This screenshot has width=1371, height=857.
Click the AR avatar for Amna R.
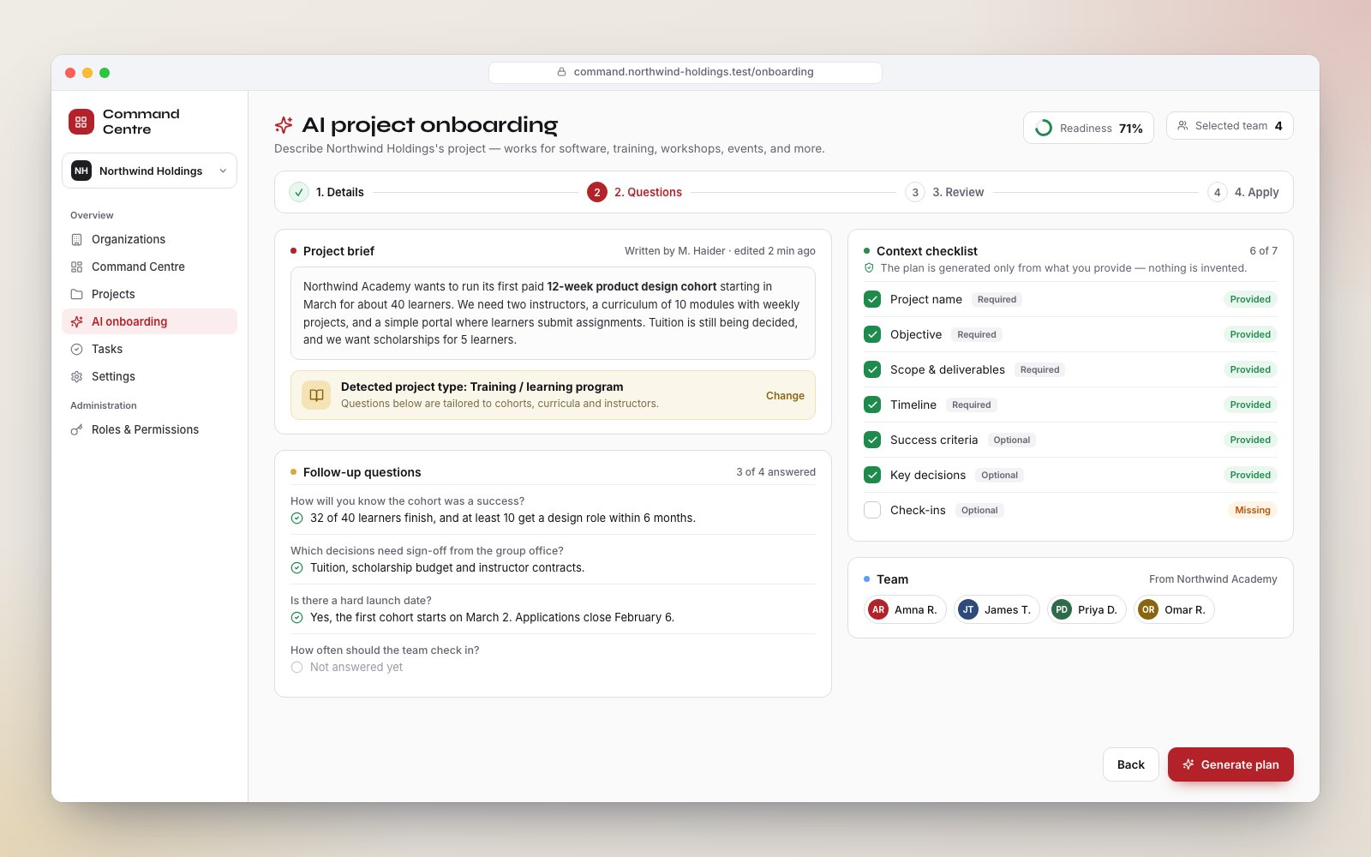tap(878, 609)
